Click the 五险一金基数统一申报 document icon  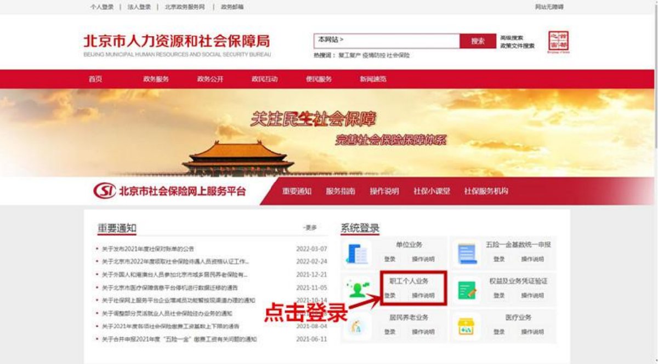(x=467, y=253)
